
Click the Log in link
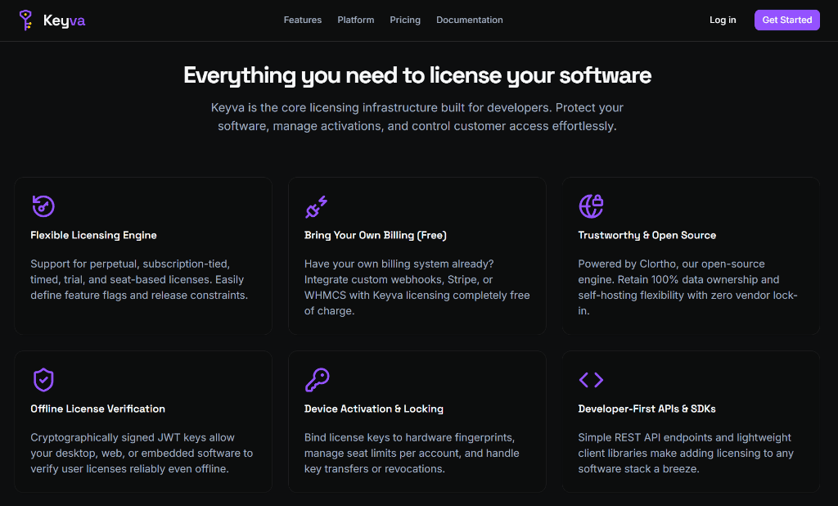(723, 20)
